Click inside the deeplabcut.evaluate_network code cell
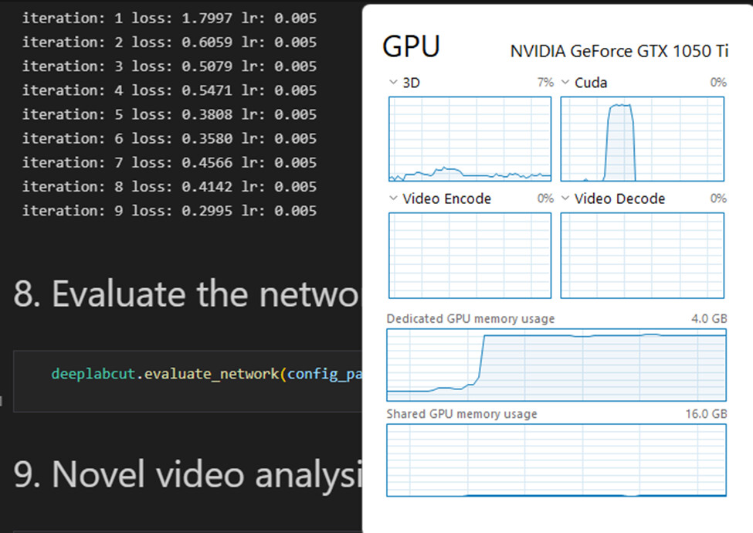 pos(188,382)
